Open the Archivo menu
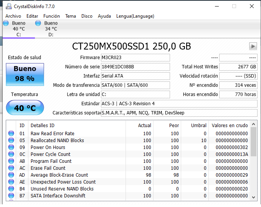261x207 pixels. pyautogui.click(x=13, y=16)
